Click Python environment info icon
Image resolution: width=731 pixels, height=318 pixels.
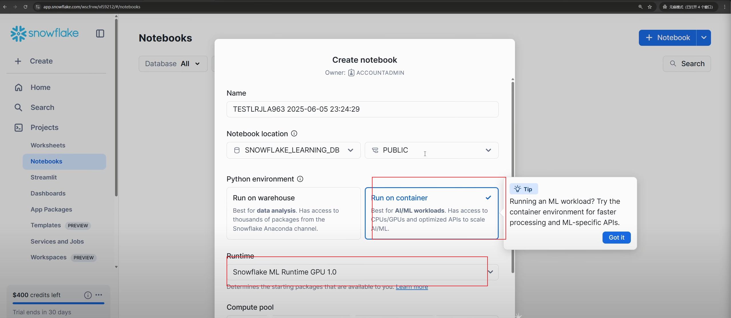300,179
